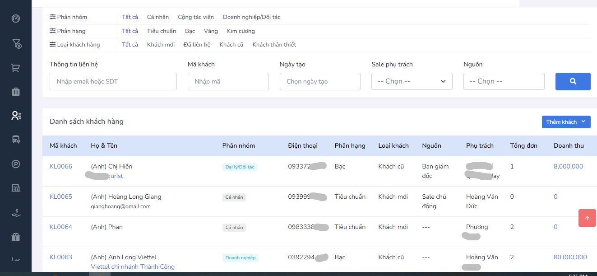Click the funnel with dollar sidebar icon
Image resolution: width=597 pixels, height=276 pixels.
16,44
